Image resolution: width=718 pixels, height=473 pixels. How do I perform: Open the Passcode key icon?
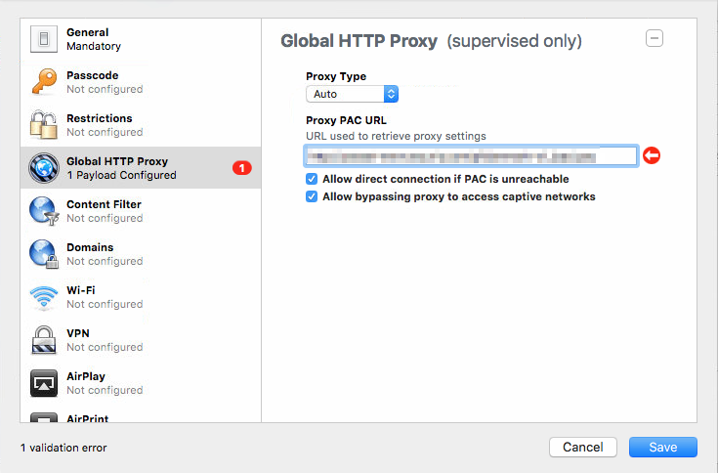tap(44, 81)
